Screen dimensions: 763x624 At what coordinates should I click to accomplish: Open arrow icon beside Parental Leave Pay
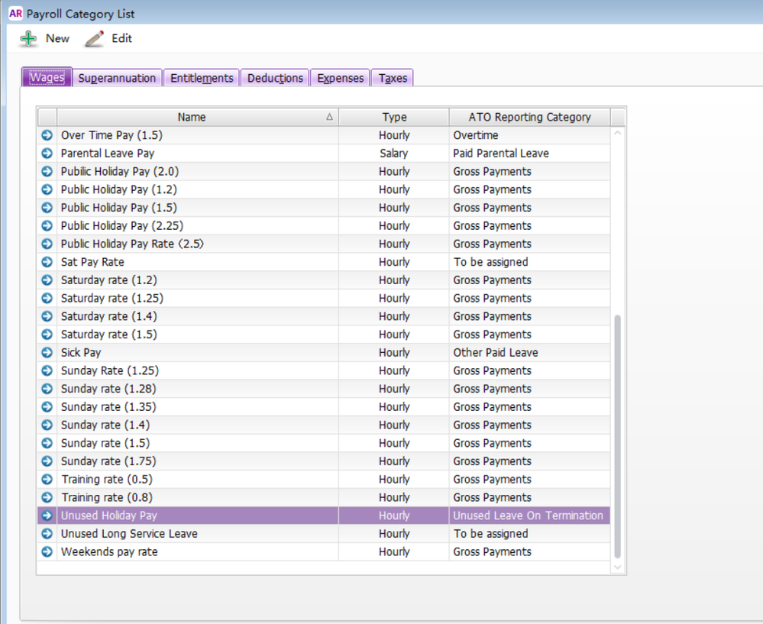[x=47, y=154]
